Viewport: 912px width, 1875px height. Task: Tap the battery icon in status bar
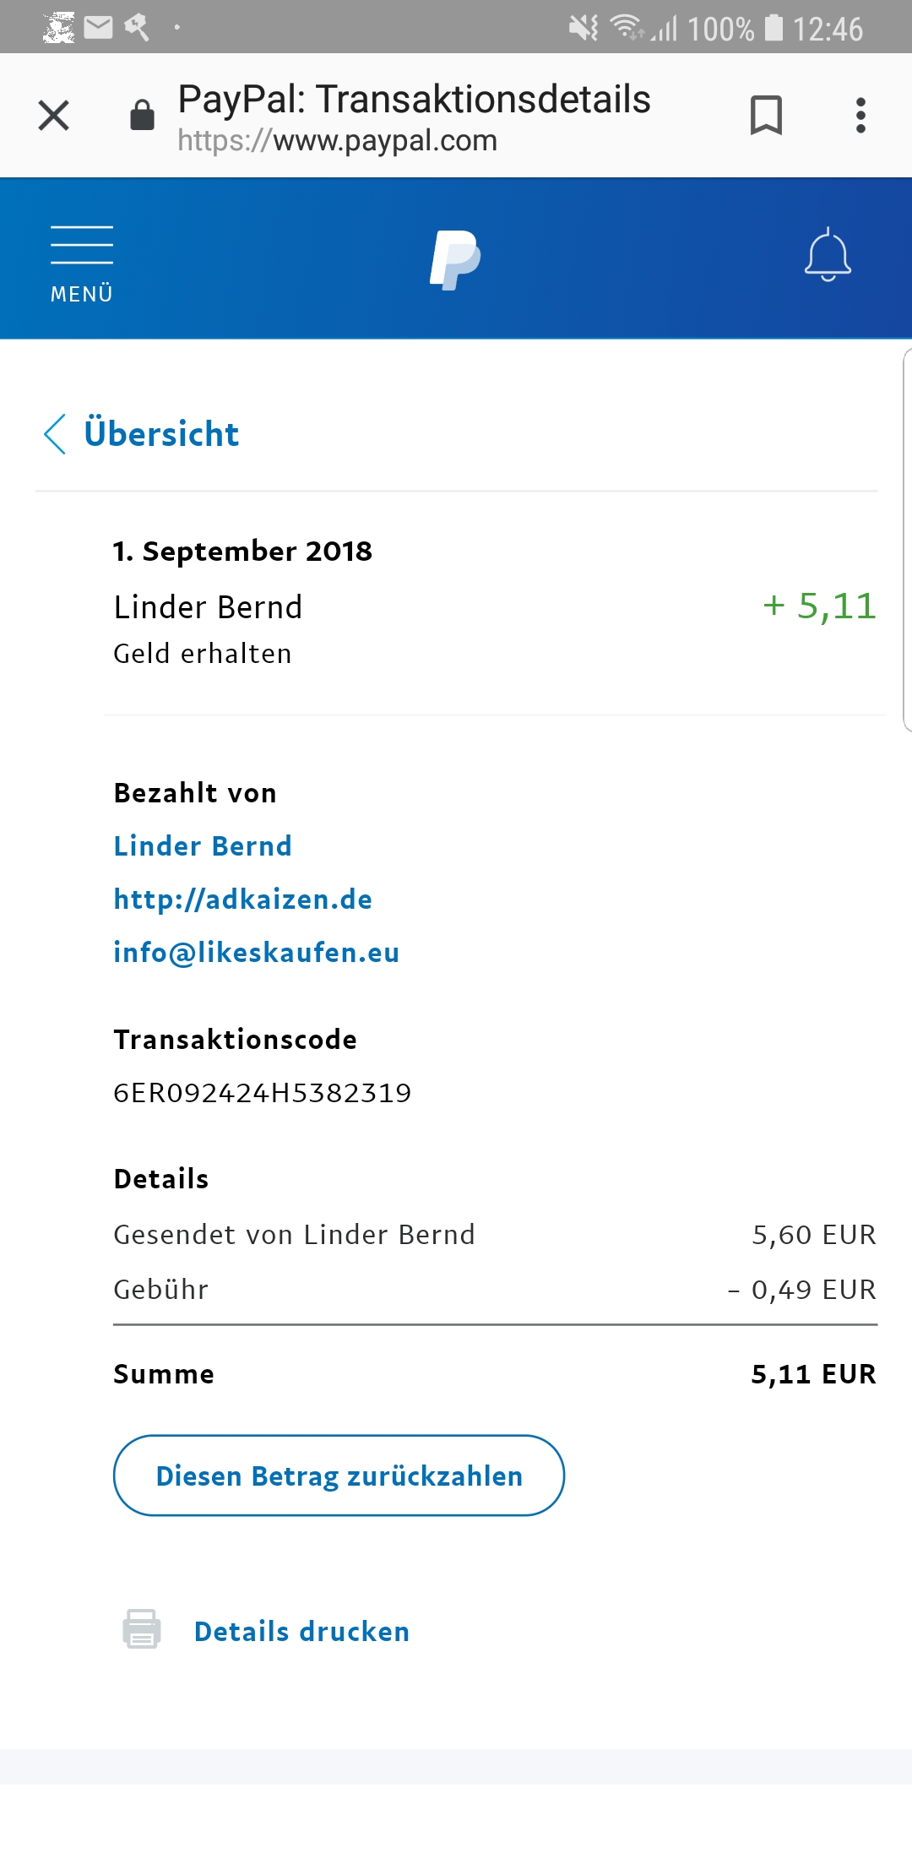(774, 28)
